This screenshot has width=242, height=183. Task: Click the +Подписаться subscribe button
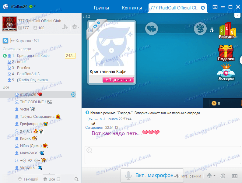118,80
